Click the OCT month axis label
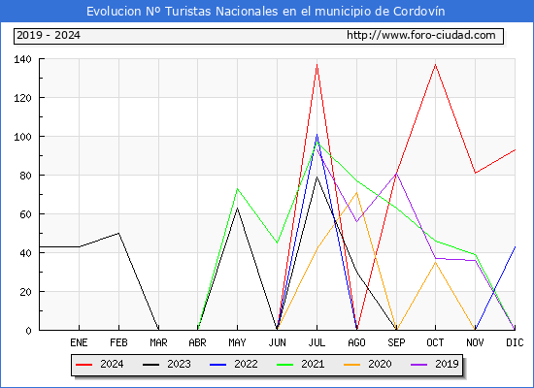534x388 pixels. pos(435,342)
